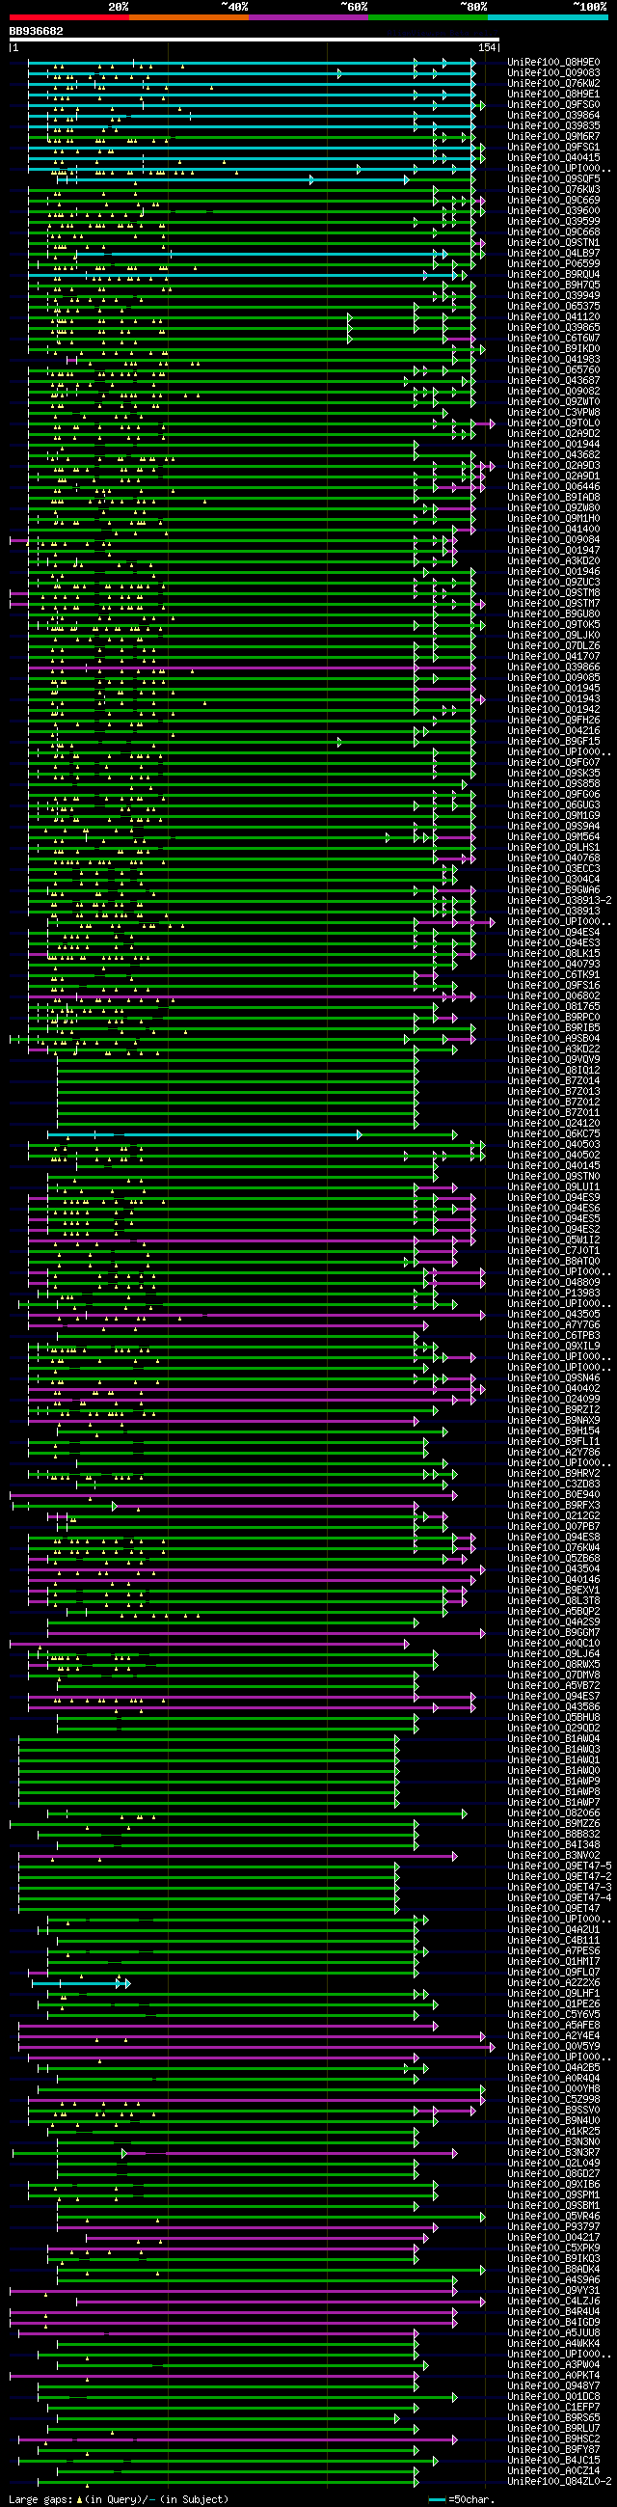Viewport: 617px width, 2507px height.
Task: Click the white query sequence bar
Action: point(254,40)
